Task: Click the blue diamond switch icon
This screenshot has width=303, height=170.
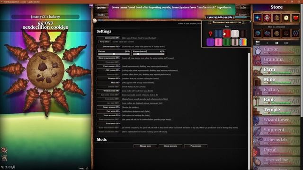Action: point(267,34)
